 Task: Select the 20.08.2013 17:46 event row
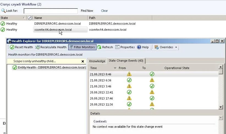(x=154, y=98)
